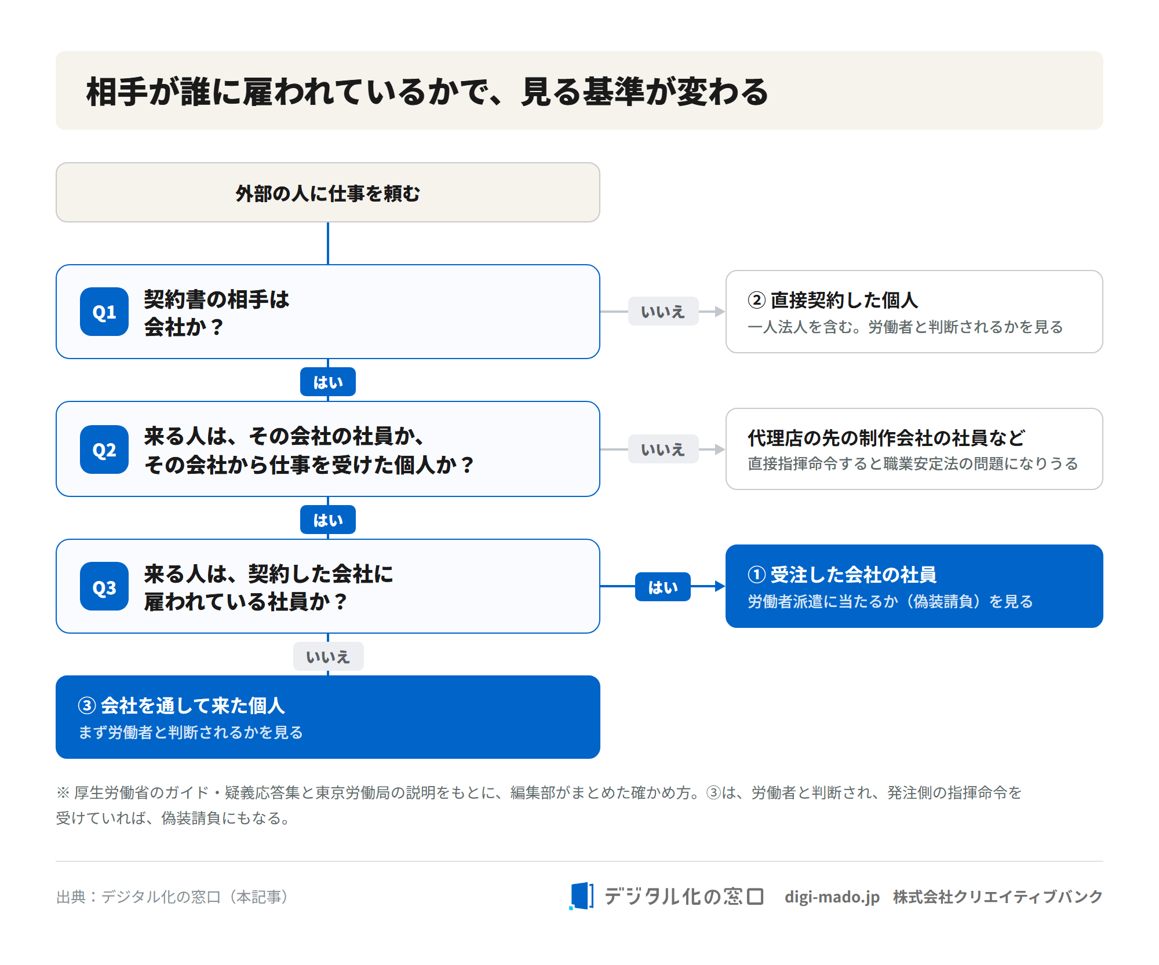Viewport: 1159px width, 965px height.
Task: Click the いいえ label beside Q1
Action: coord(663,312)
